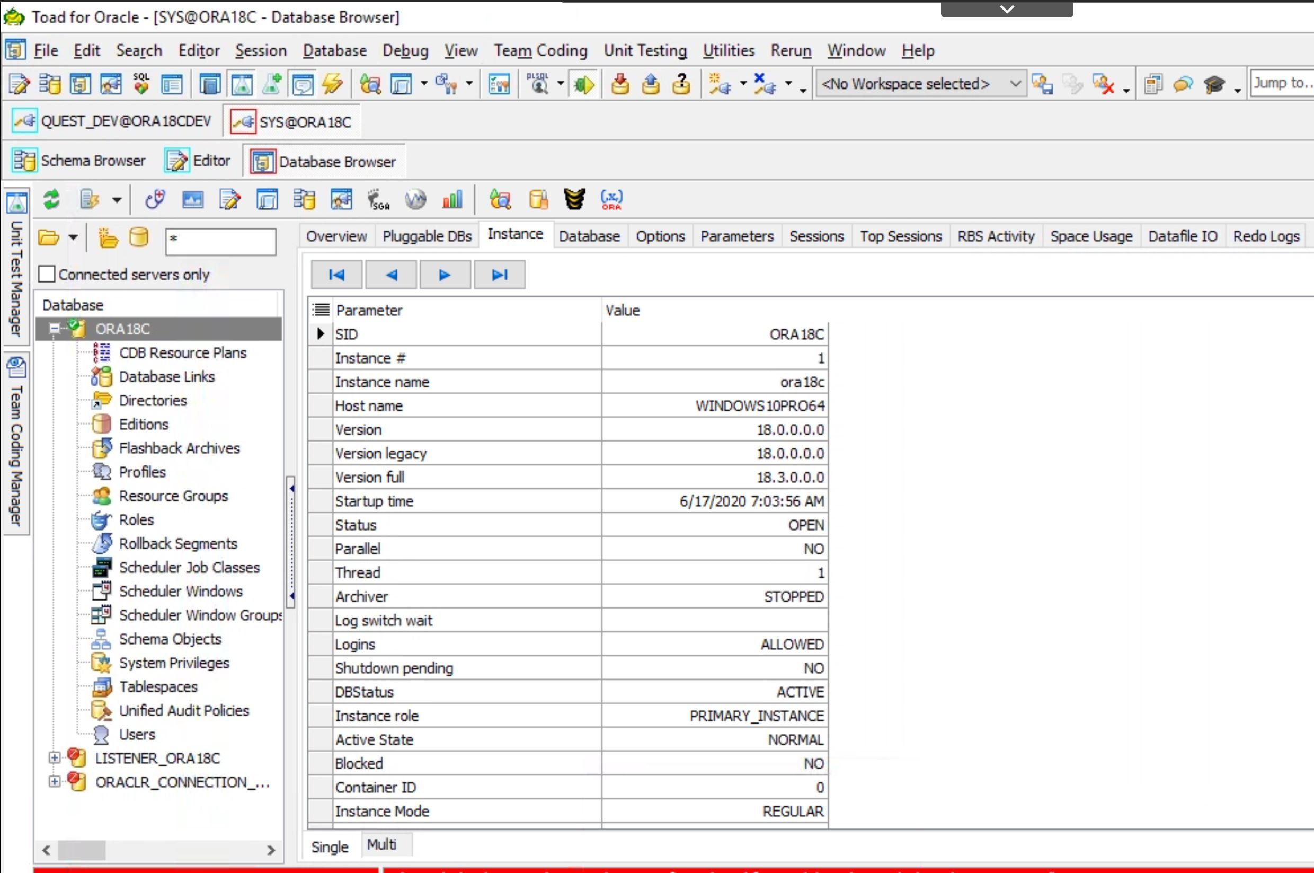The width and height of the screenshot is (1314, 873).
Task: Click the Unit Test Manager flask icon
Action: pos(16,202)
